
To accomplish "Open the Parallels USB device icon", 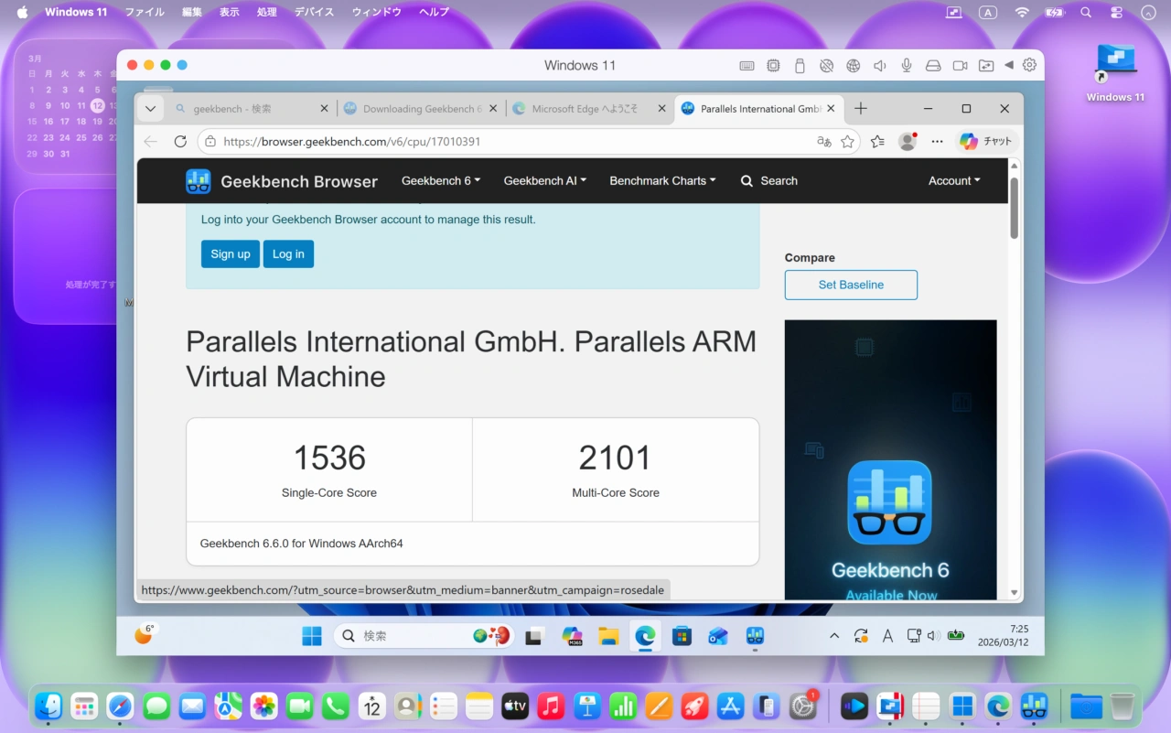I will click(x=800, y=66).
